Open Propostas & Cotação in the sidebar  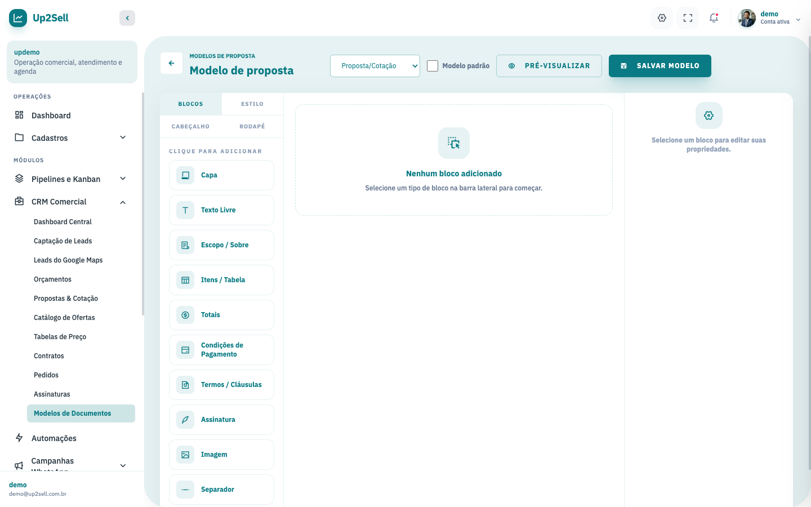[66, 299]
